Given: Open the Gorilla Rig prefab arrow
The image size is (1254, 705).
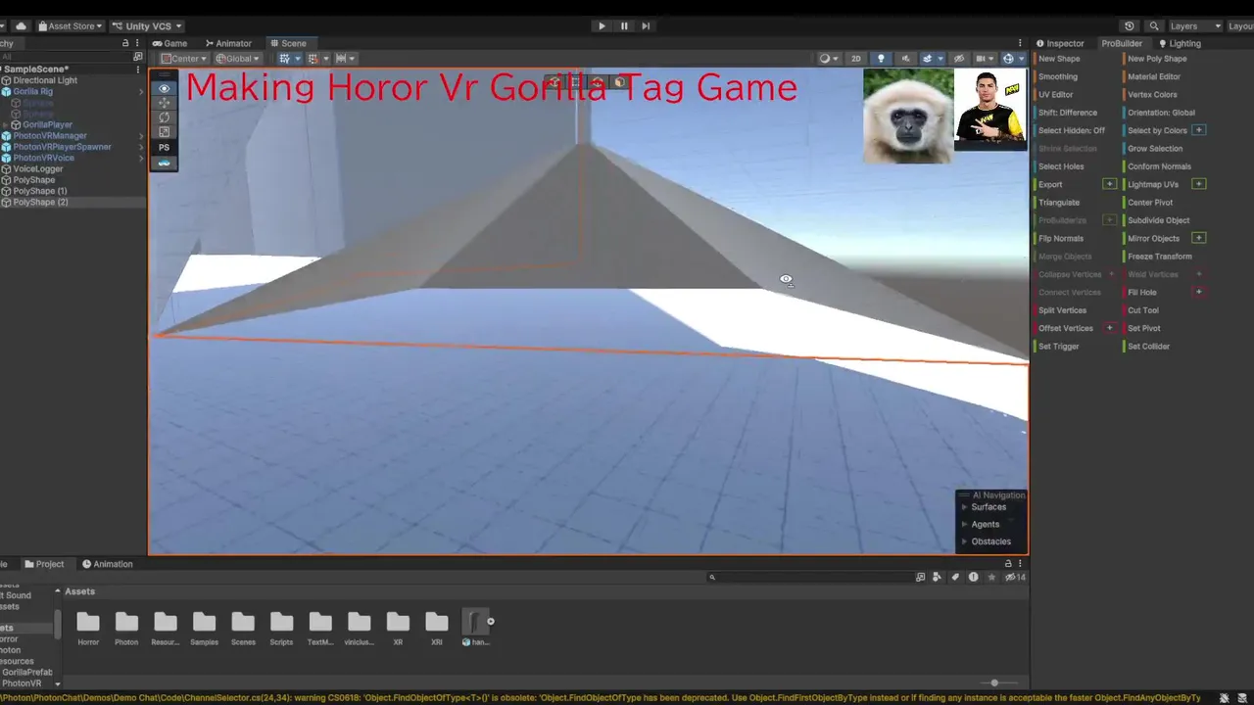Looking at the screenshot, I should pyautogui.click(x=141, y=92).
